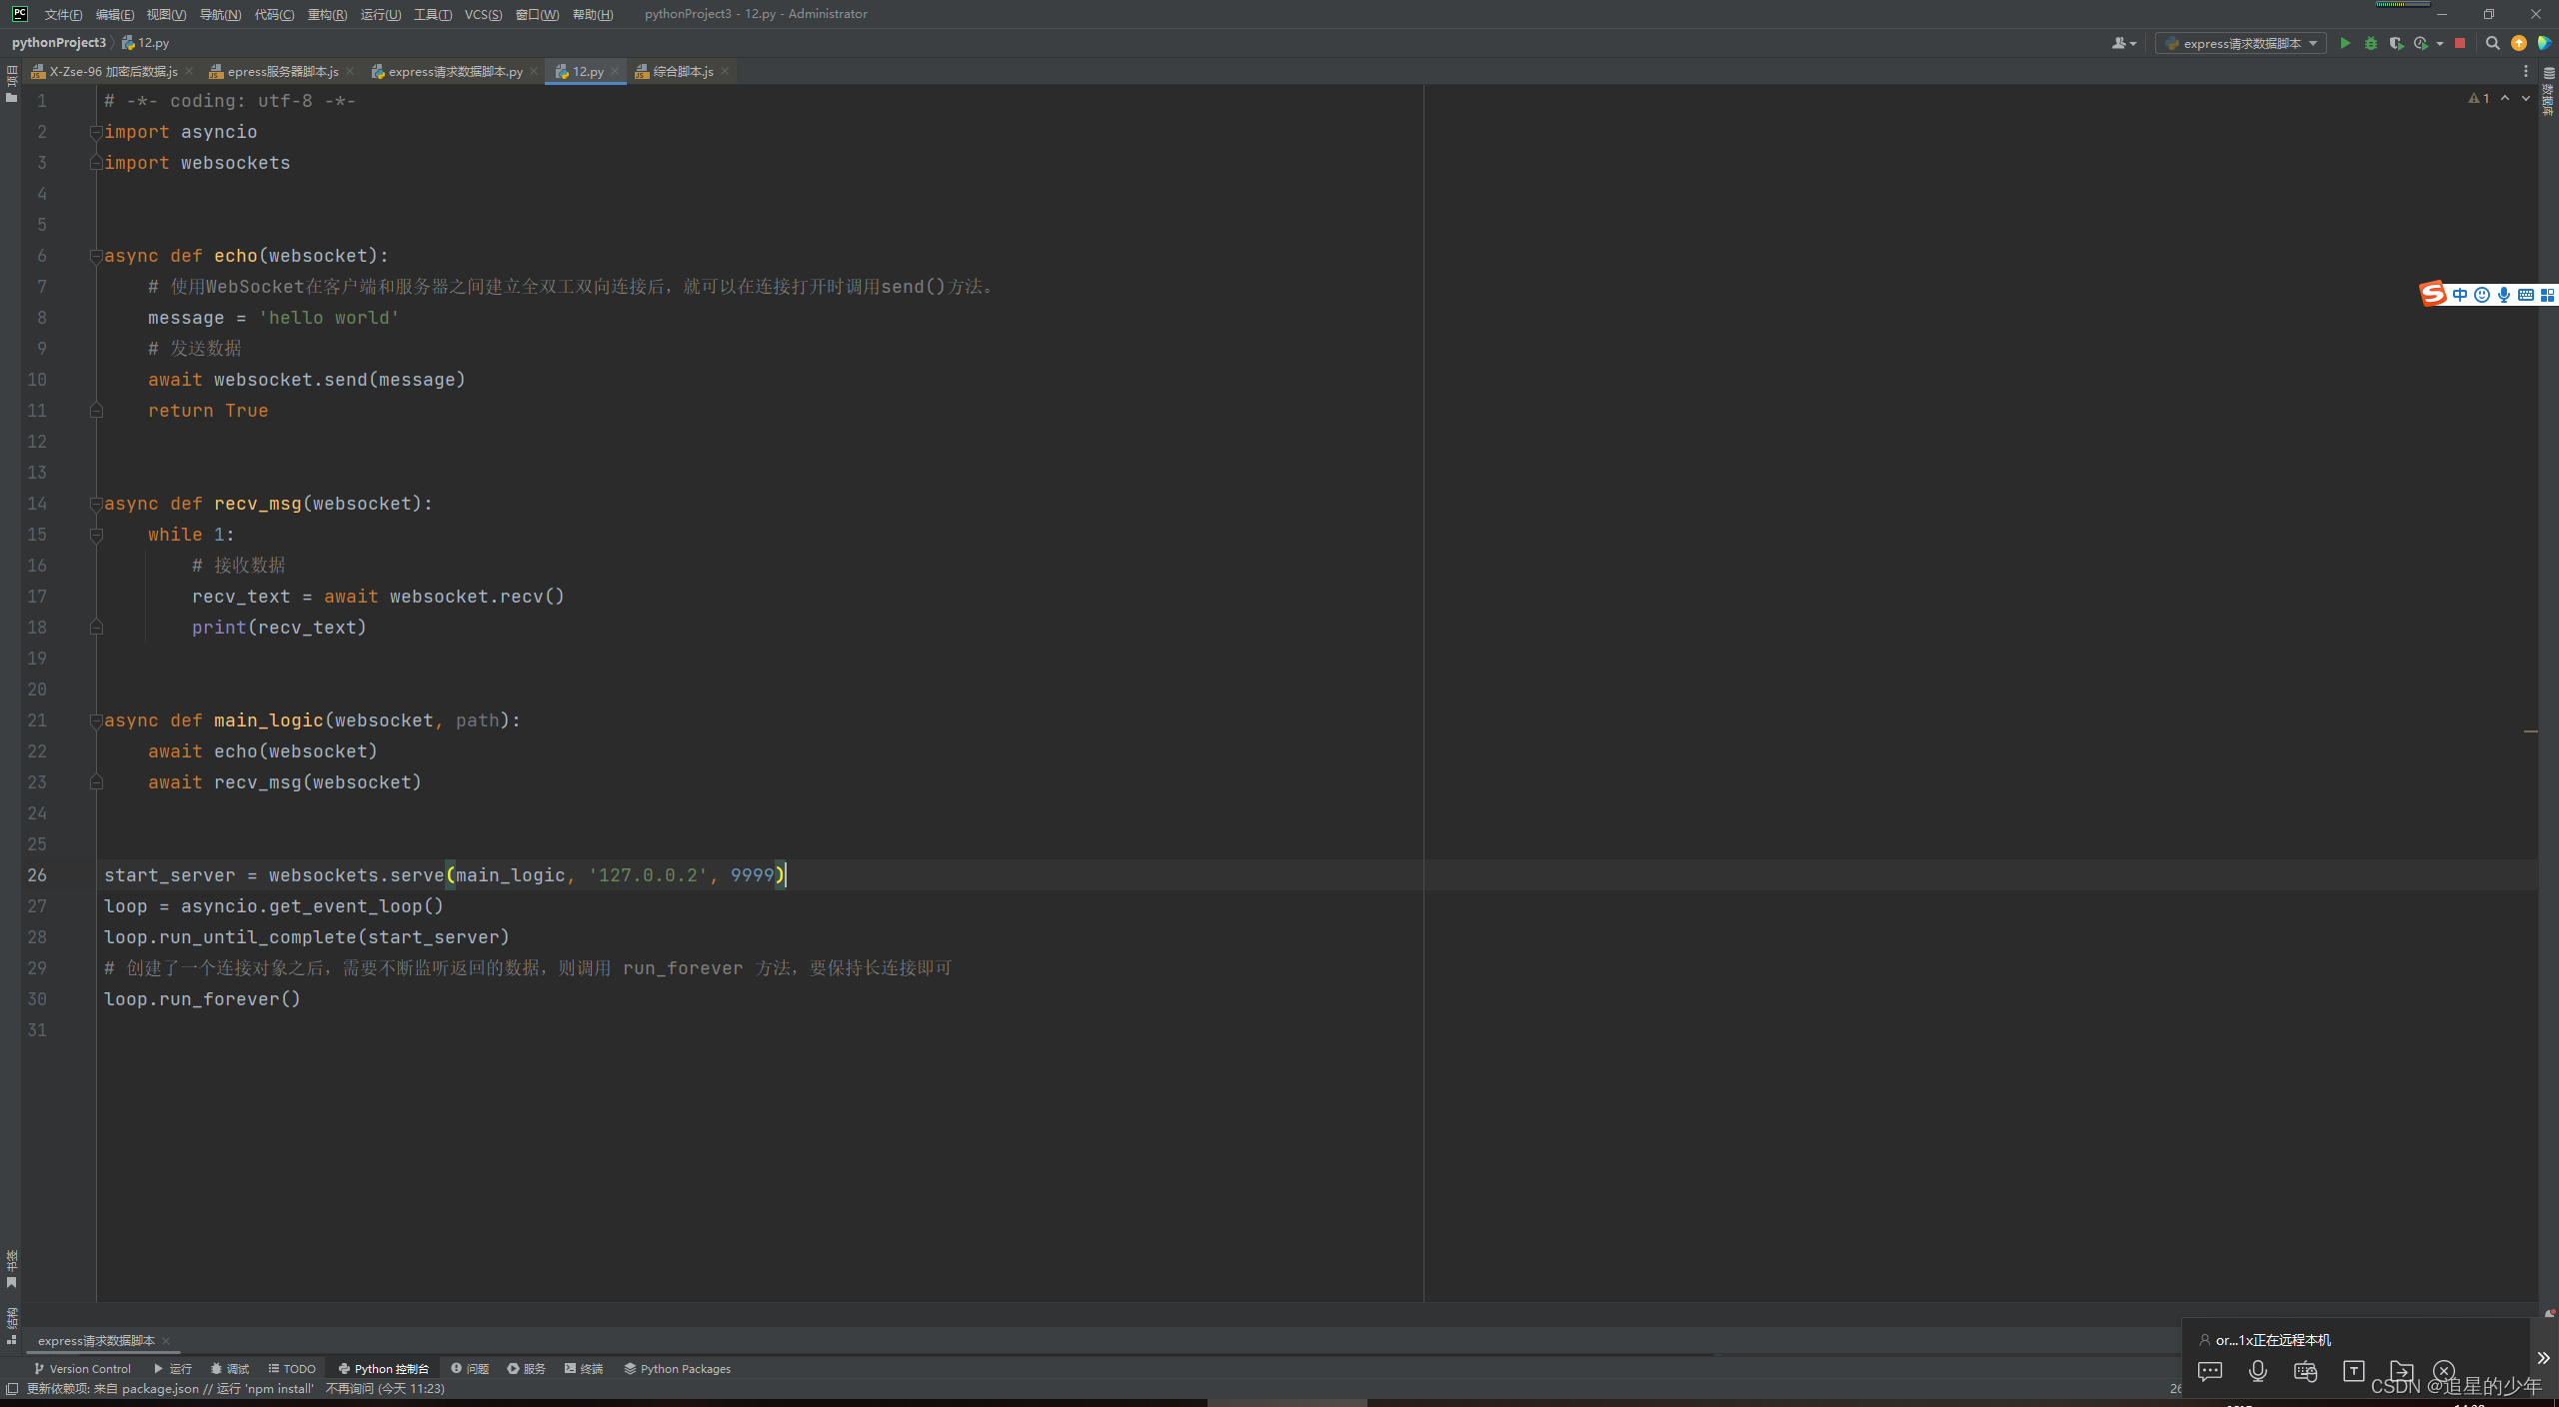Screen dimensions: 2559x1407
Task: Open the run configuration dropdown
Action: point(2240,43)
